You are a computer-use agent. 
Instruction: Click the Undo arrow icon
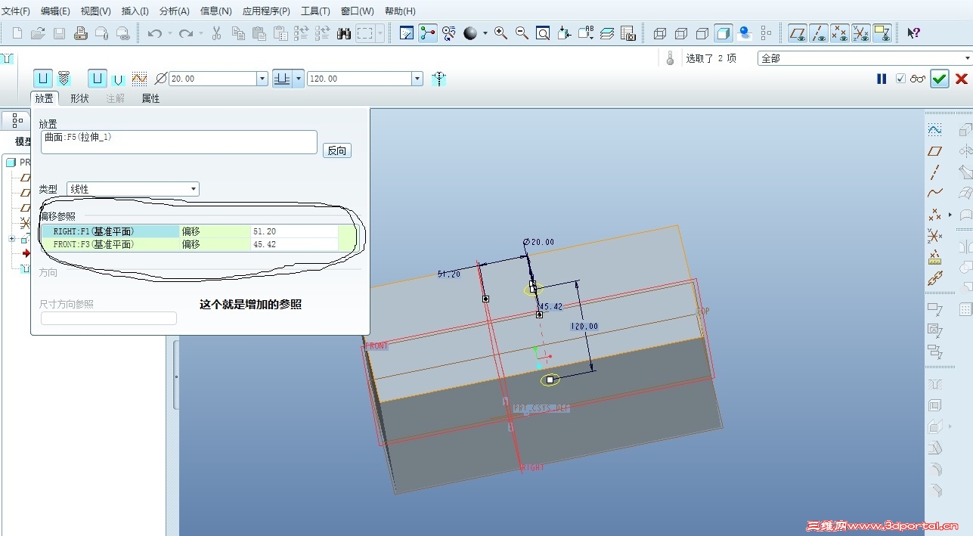pos(155,33)
